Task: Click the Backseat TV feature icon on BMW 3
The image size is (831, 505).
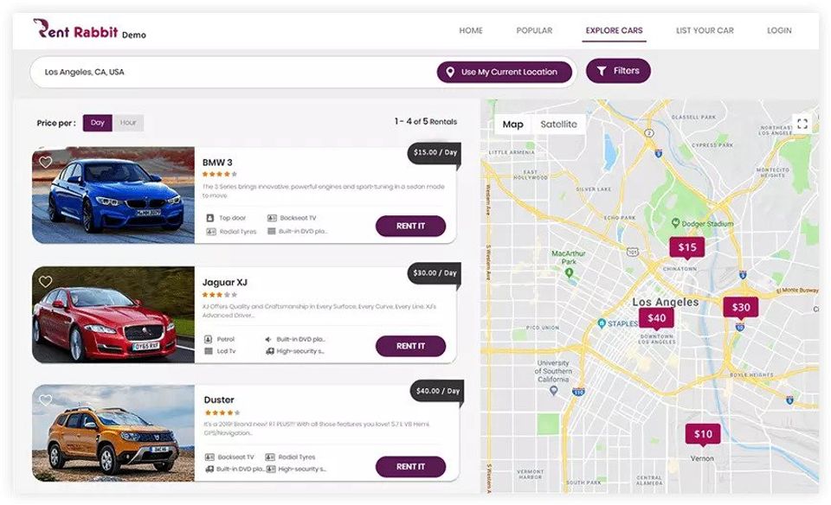Action: [x=272, y=218]
